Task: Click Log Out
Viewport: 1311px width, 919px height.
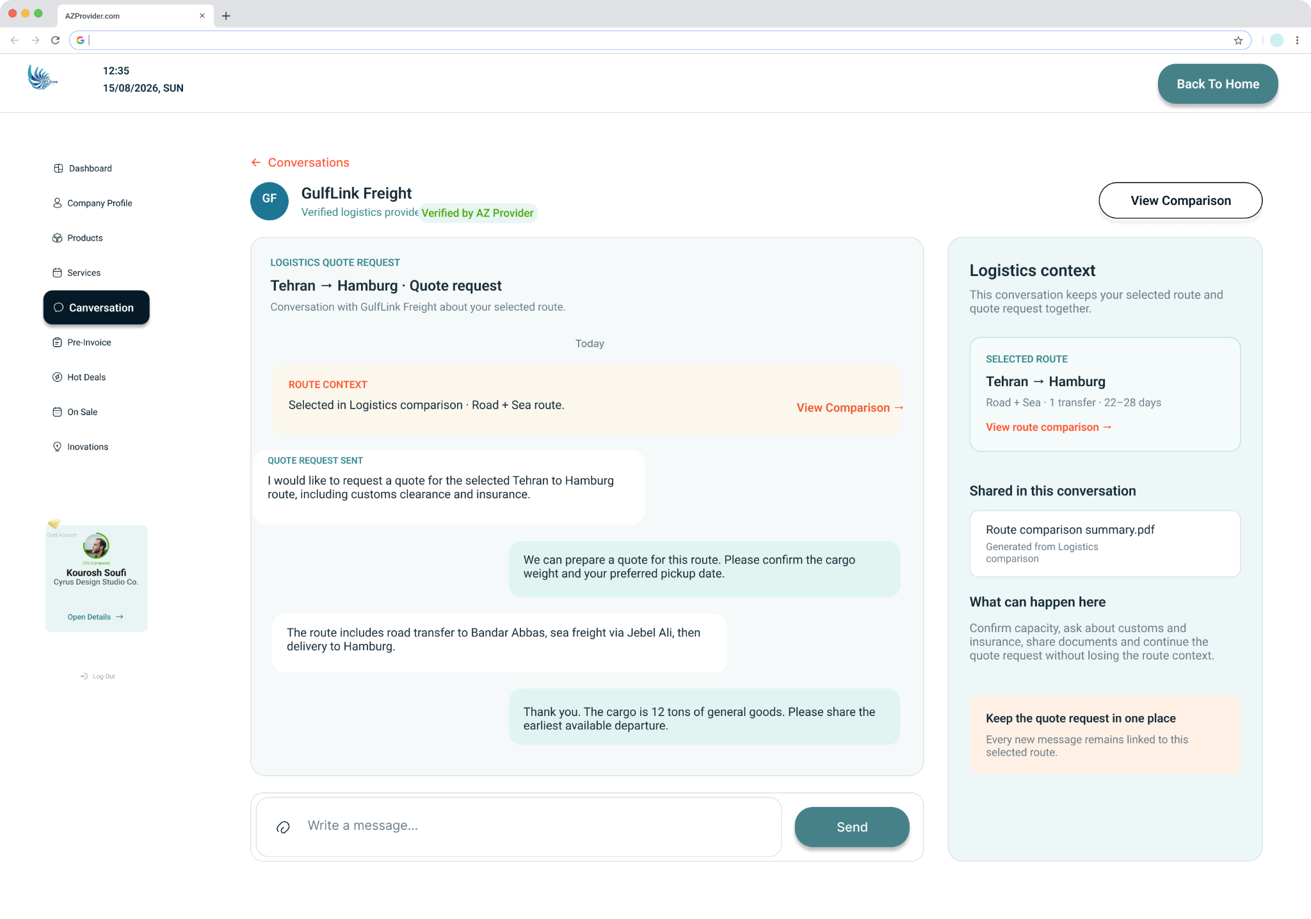Action: tap(98, 676)
